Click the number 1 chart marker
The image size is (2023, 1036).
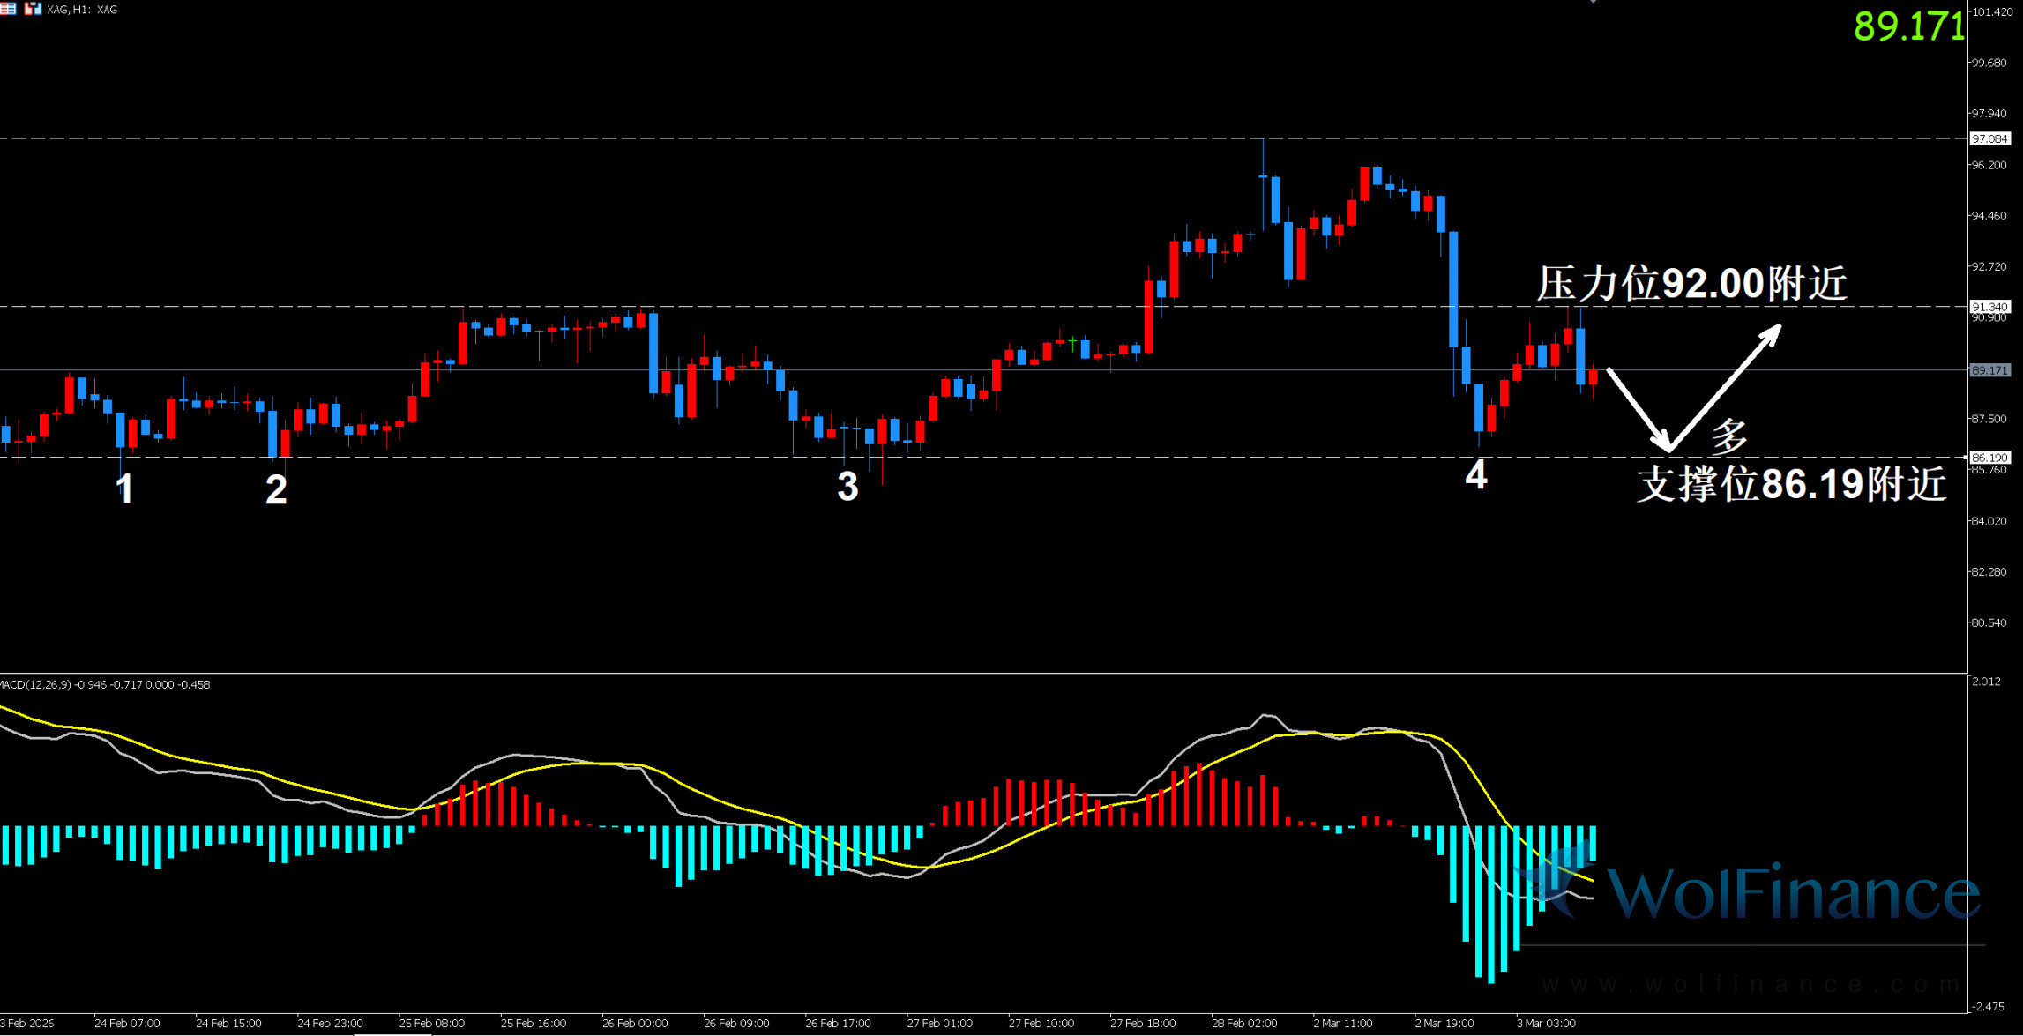pyautogui.click(x=124, y=489)
